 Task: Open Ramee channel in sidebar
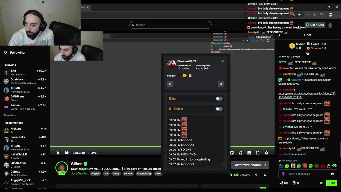point(25,107)
